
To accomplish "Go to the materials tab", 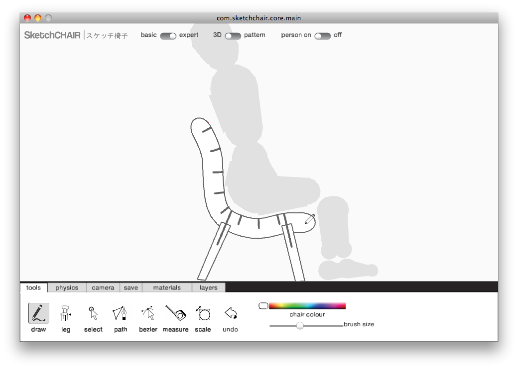I will click(167, 287).
